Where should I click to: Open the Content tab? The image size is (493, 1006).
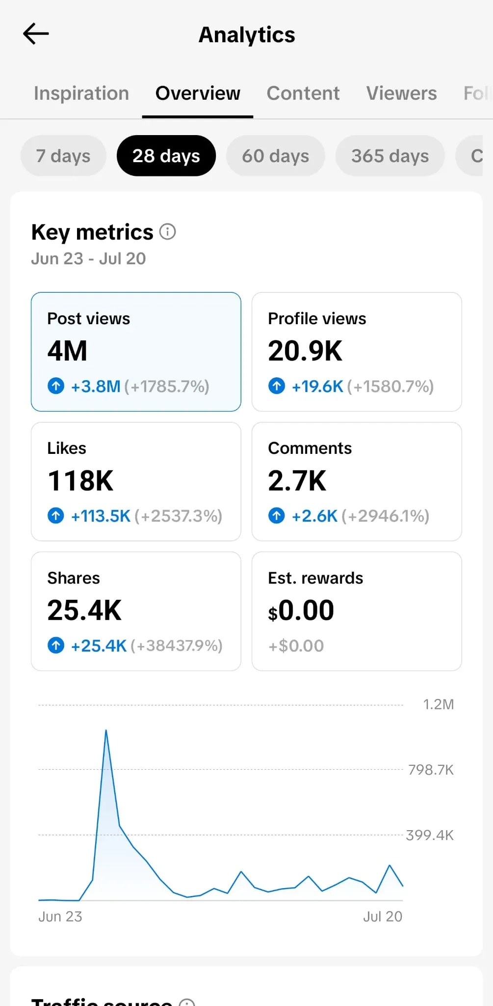click(303, 93)
